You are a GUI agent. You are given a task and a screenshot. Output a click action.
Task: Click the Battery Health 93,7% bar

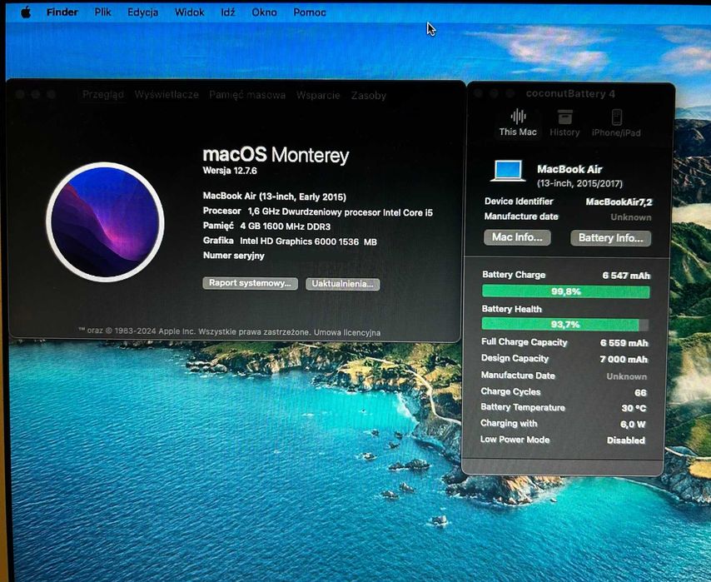[x=565, y=325]
